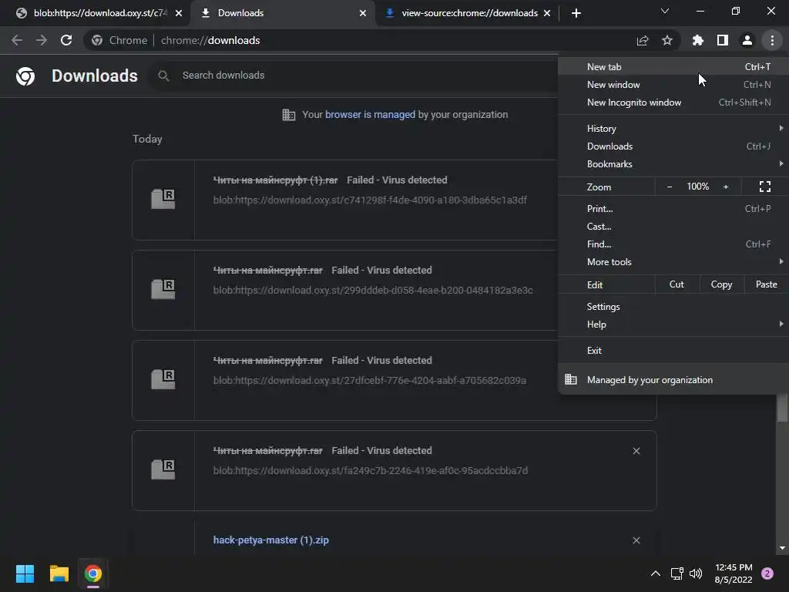Choose Print... menu item
This screenshot has width=789, height=592.
[673, 209]
